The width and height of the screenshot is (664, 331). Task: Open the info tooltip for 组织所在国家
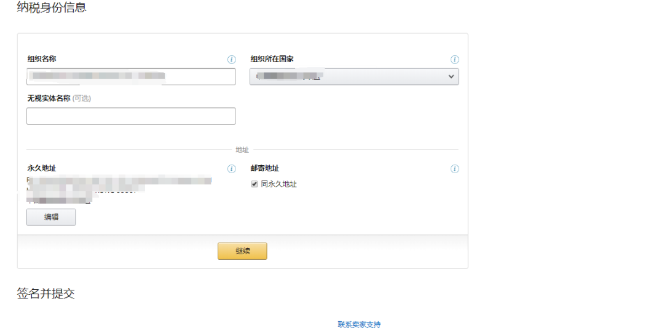[x=454, y=60]
